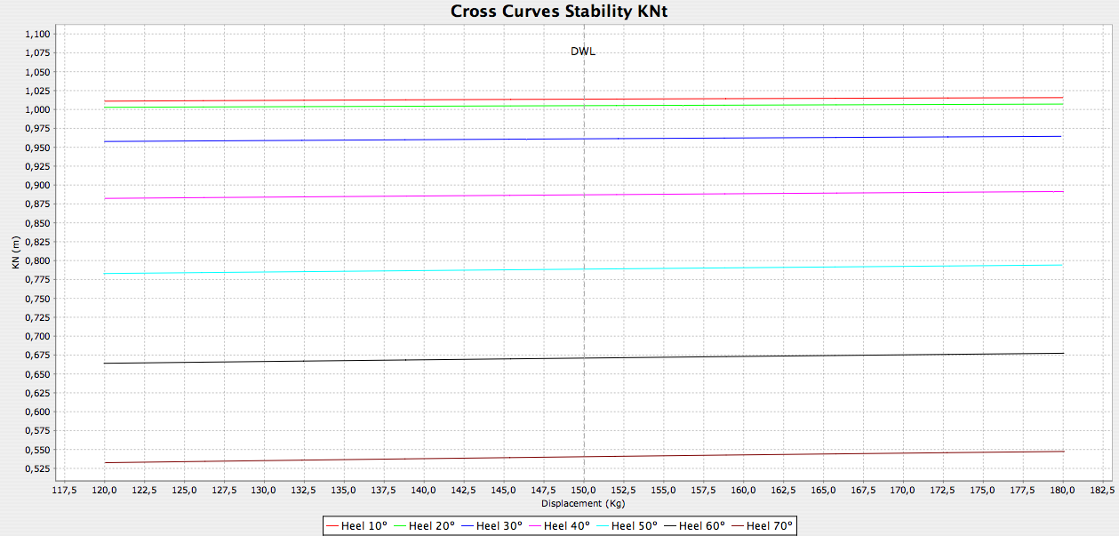Click the Heel 70° legend entry
1119x536 pixels.
[763, 525]
